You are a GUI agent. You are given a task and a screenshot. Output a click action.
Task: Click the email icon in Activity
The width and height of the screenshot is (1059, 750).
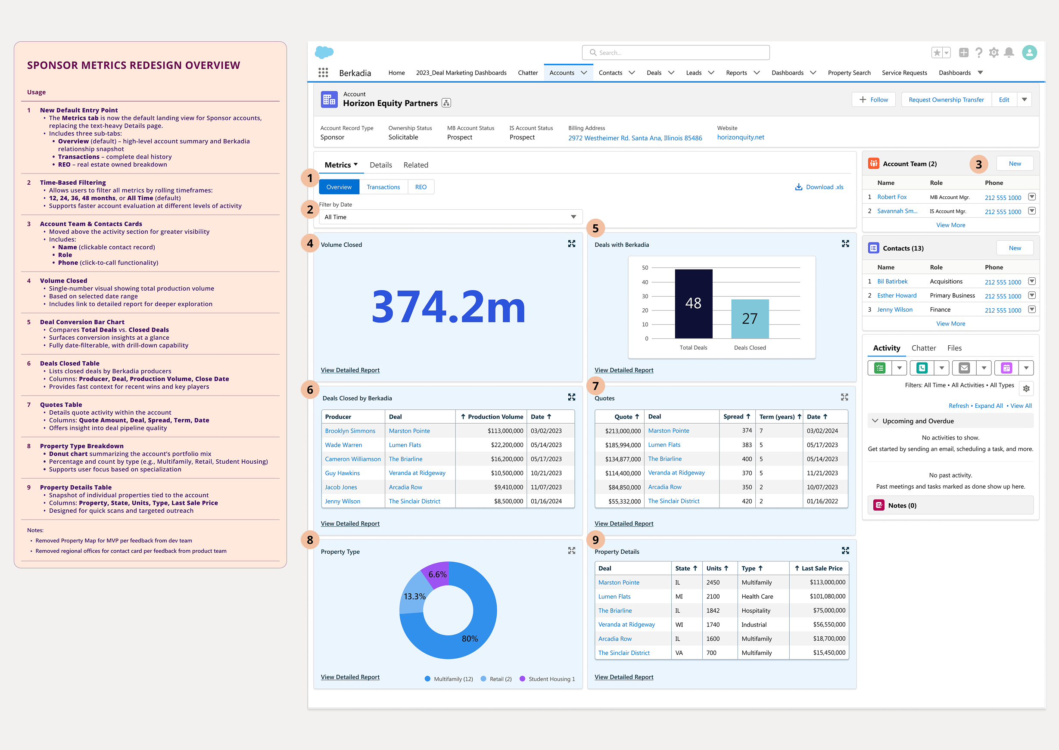pyautogui.click(x=964, y=368)
